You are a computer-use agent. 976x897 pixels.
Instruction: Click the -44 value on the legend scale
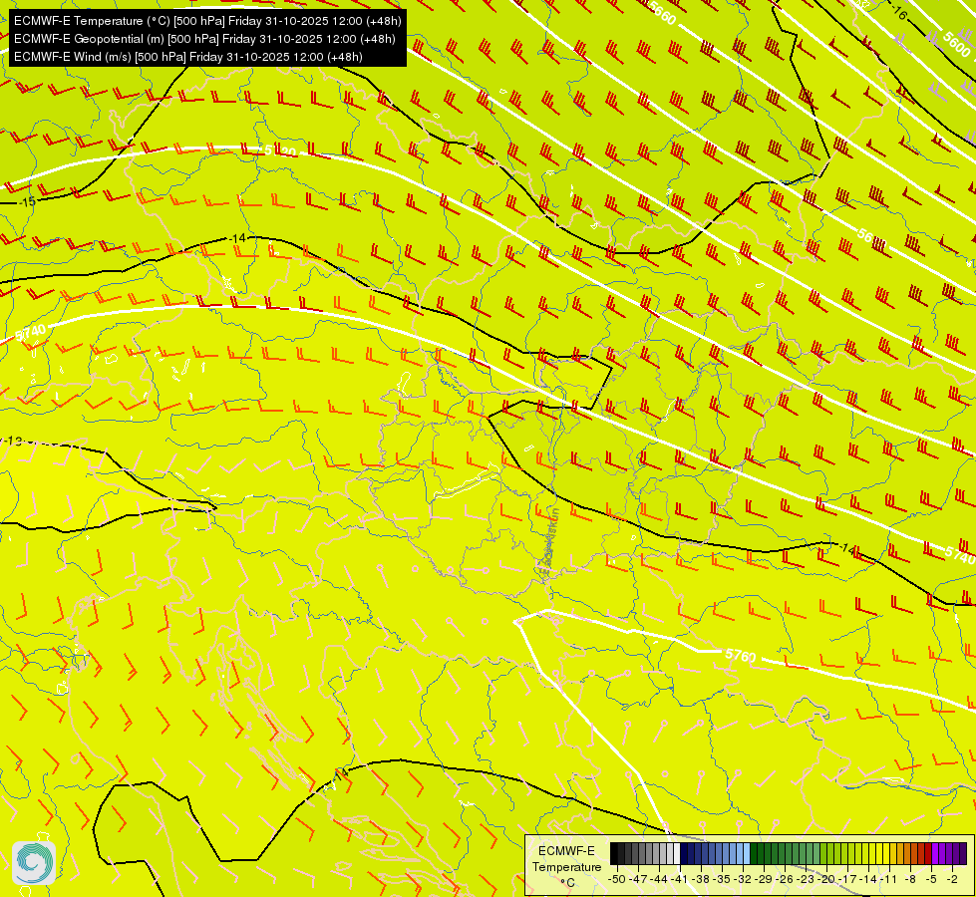(x=659, y=879)
